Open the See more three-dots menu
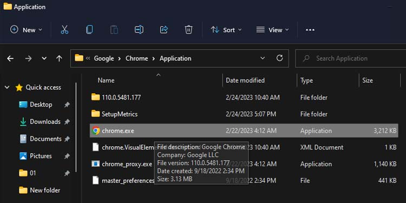406x203 pixels. coord(310,30)
